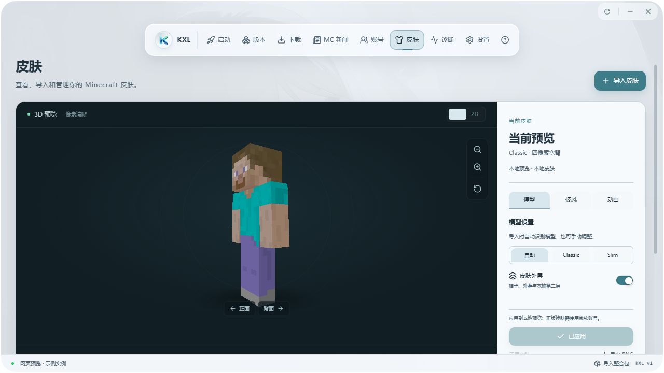Zoom in the skin preview
The image size is (664, 373).
point(477,167)
